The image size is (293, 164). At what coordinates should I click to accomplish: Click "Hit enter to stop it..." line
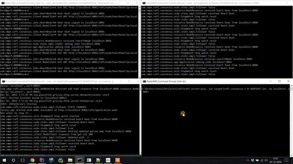pos(16,113)
